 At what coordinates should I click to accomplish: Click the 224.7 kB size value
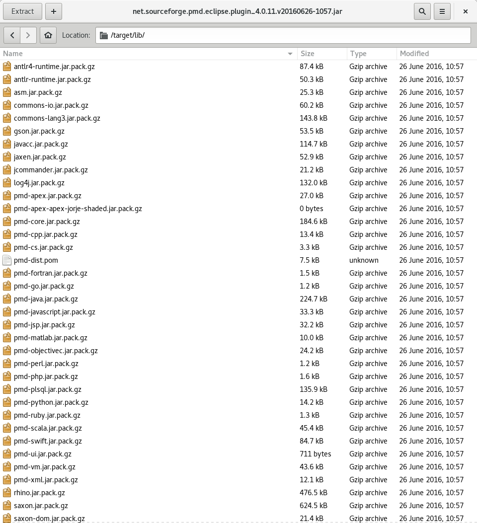[x=313, y=299]
